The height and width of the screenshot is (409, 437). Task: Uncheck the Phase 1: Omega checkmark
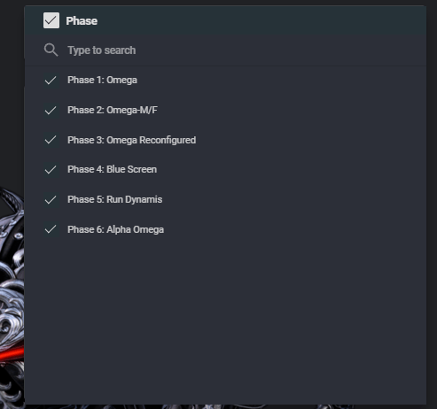coord(51,81)
